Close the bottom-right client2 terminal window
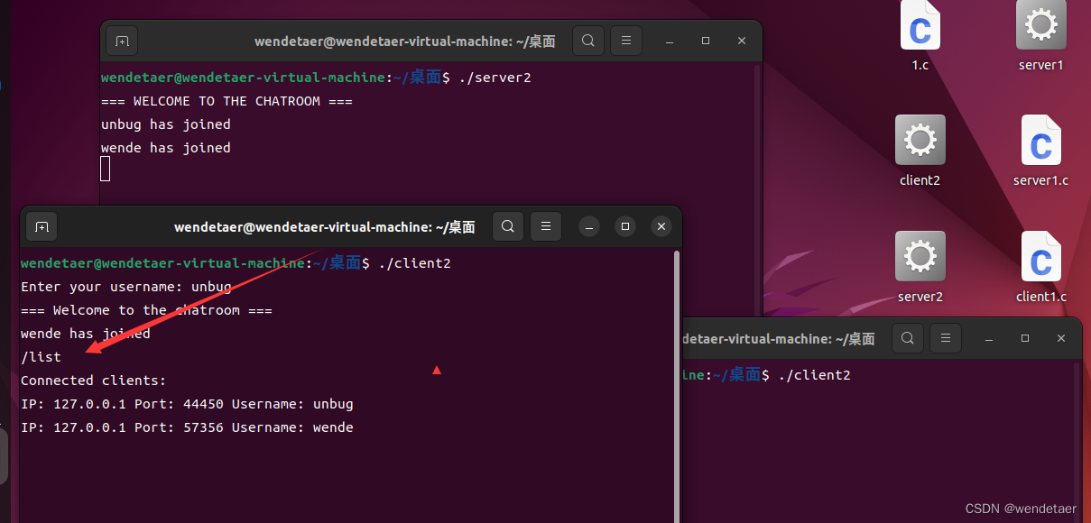Image resolution: width=1091 pixels, height=523 pixels. pyautogui.click(x=1061, y=338)
